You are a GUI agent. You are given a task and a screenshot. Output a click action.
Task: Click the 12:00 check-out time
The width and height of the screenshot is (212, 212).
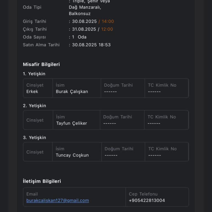[x=107, y=29]
